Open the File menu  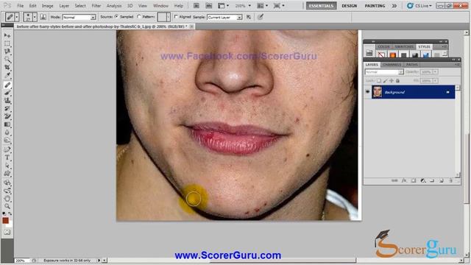(20, 6)
